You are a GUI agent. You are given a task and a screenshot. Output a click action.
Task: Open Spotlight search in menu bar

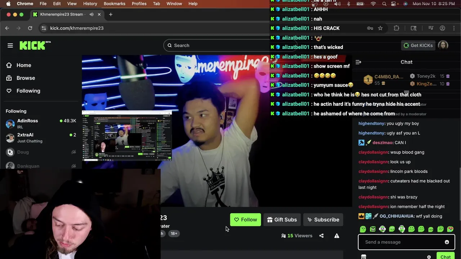click(384, 4)
